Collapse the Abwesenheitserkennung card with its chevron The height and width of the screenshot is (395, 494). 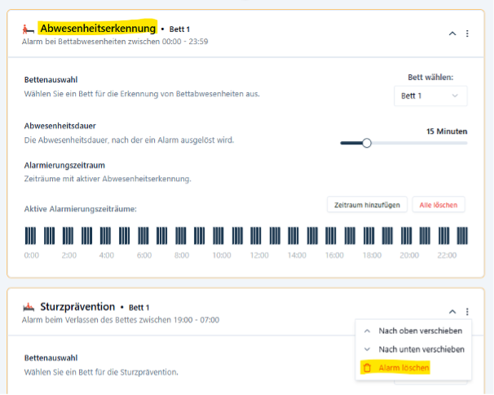coord(452,33)
